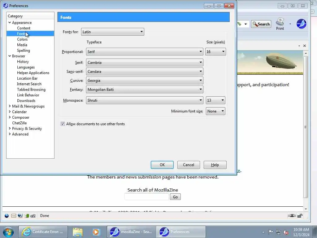Click the MozillaZine search input field

point(146,197)
